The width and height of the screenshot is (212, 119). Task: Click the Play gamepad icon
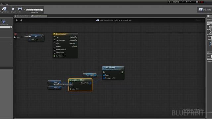pos(20,9)
